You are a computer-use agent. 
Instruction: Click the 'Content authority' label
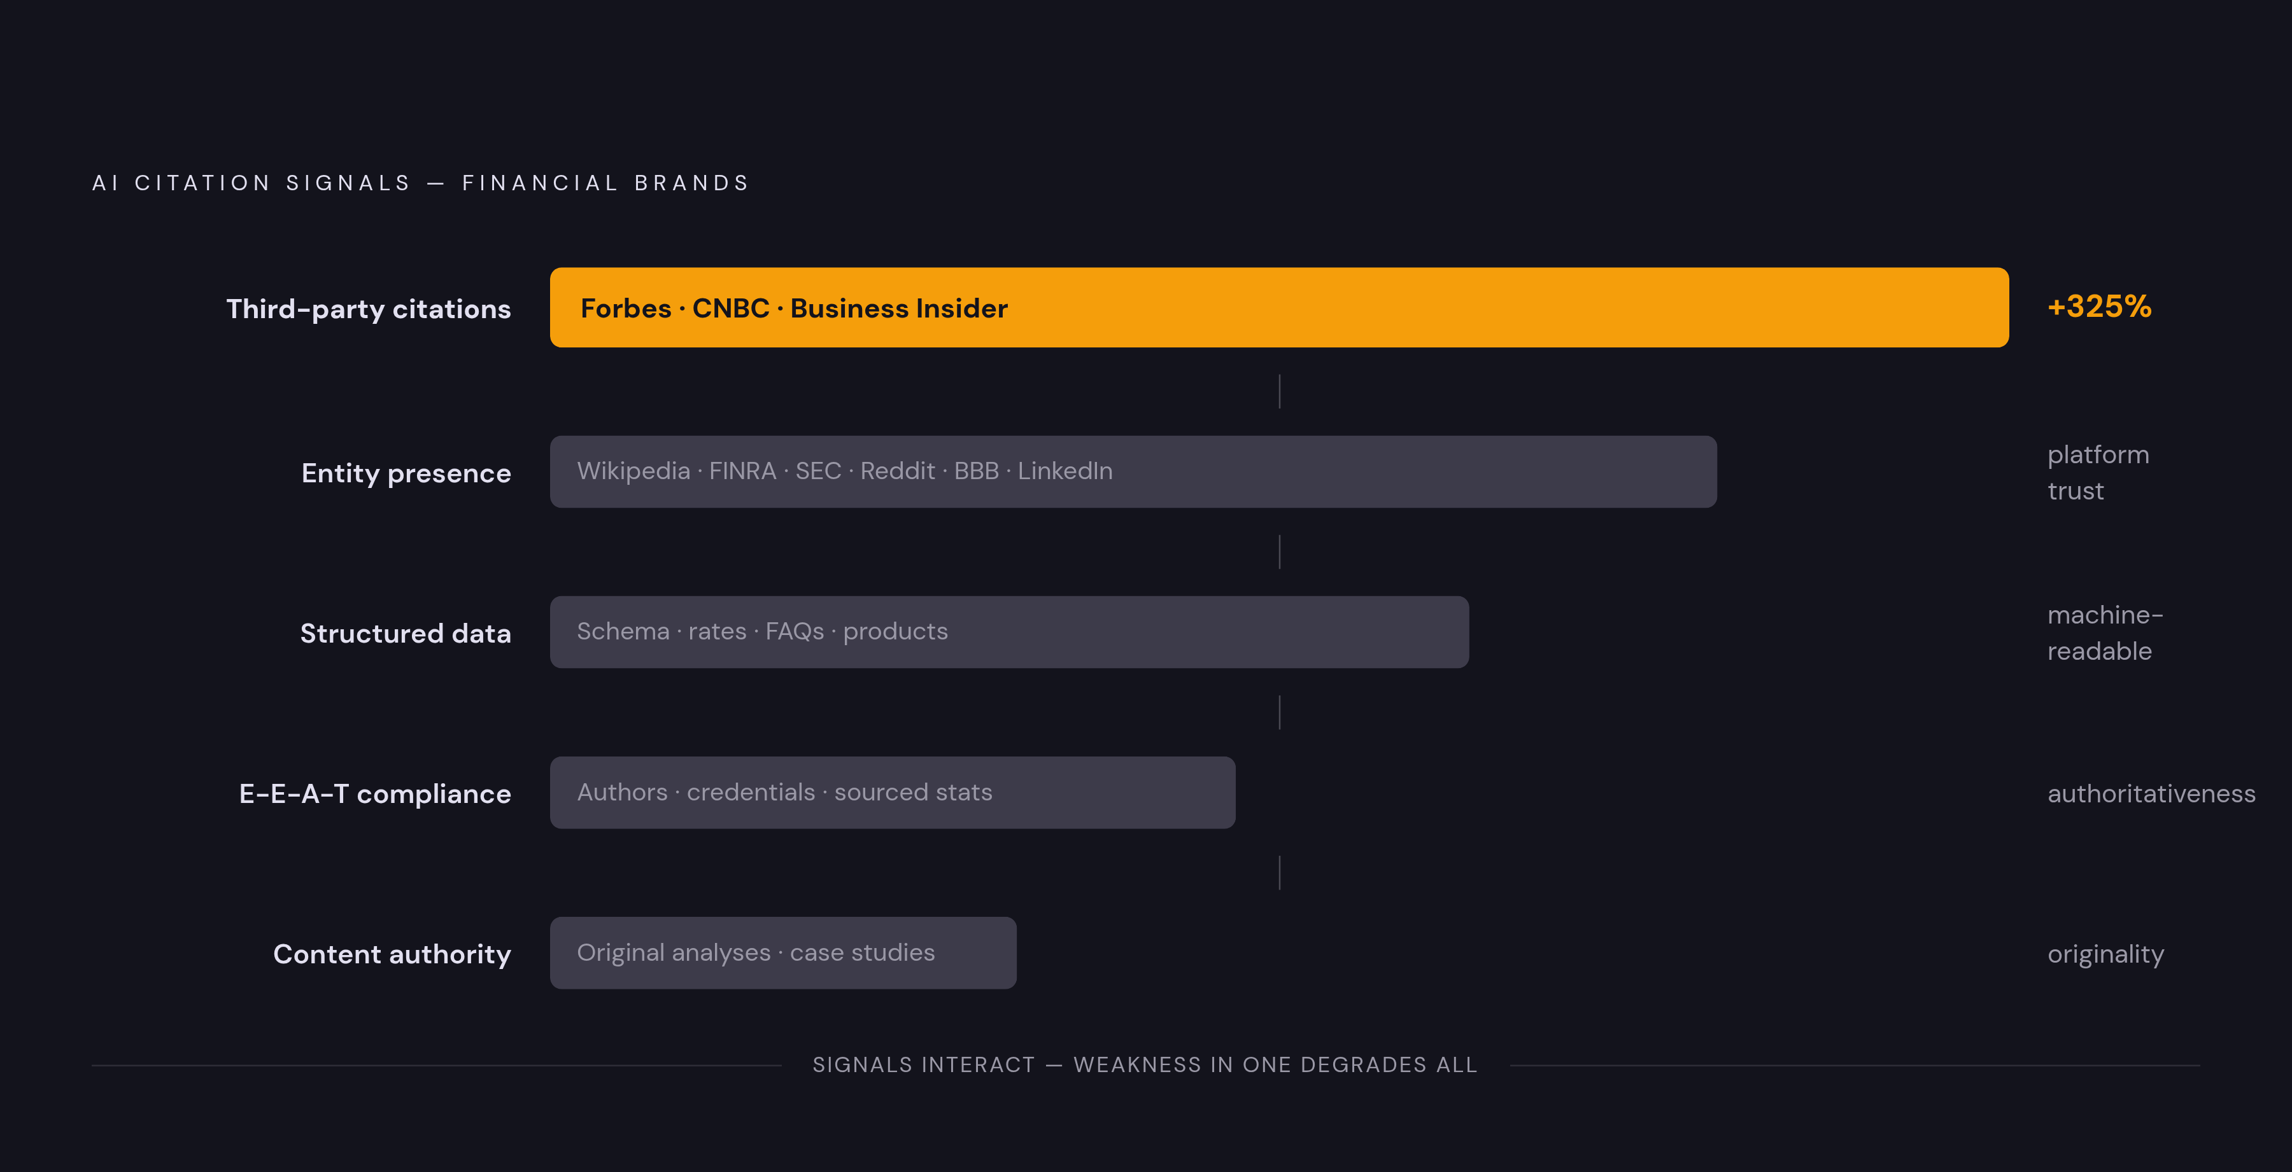tap(392, 954)
